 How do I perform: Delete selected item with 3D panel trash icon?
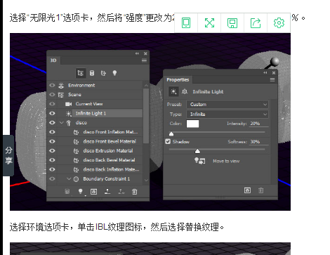click(x=134, y=192)
